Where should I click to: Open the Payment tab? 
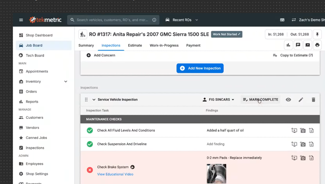pyautogui.click(x=193, y=45)
